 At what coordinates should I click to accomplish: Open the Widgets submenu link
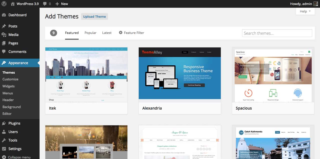9,86
